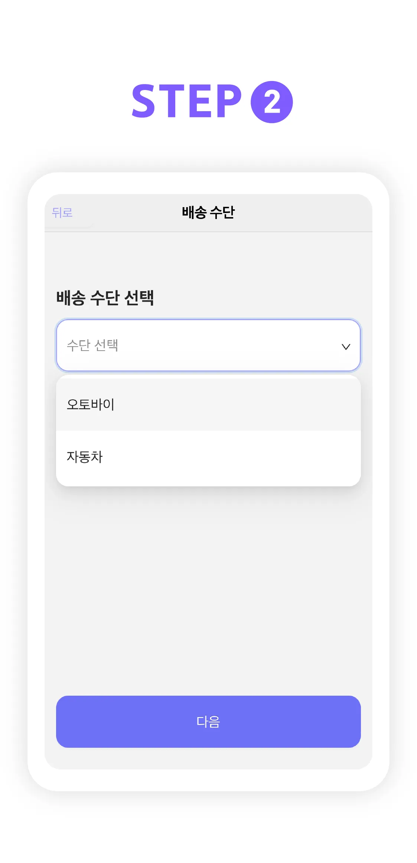Click blank space right of 오토바이 row
The height and width of the screenshot is (863, 417).
pyautogui.click(x=260, y=404)
